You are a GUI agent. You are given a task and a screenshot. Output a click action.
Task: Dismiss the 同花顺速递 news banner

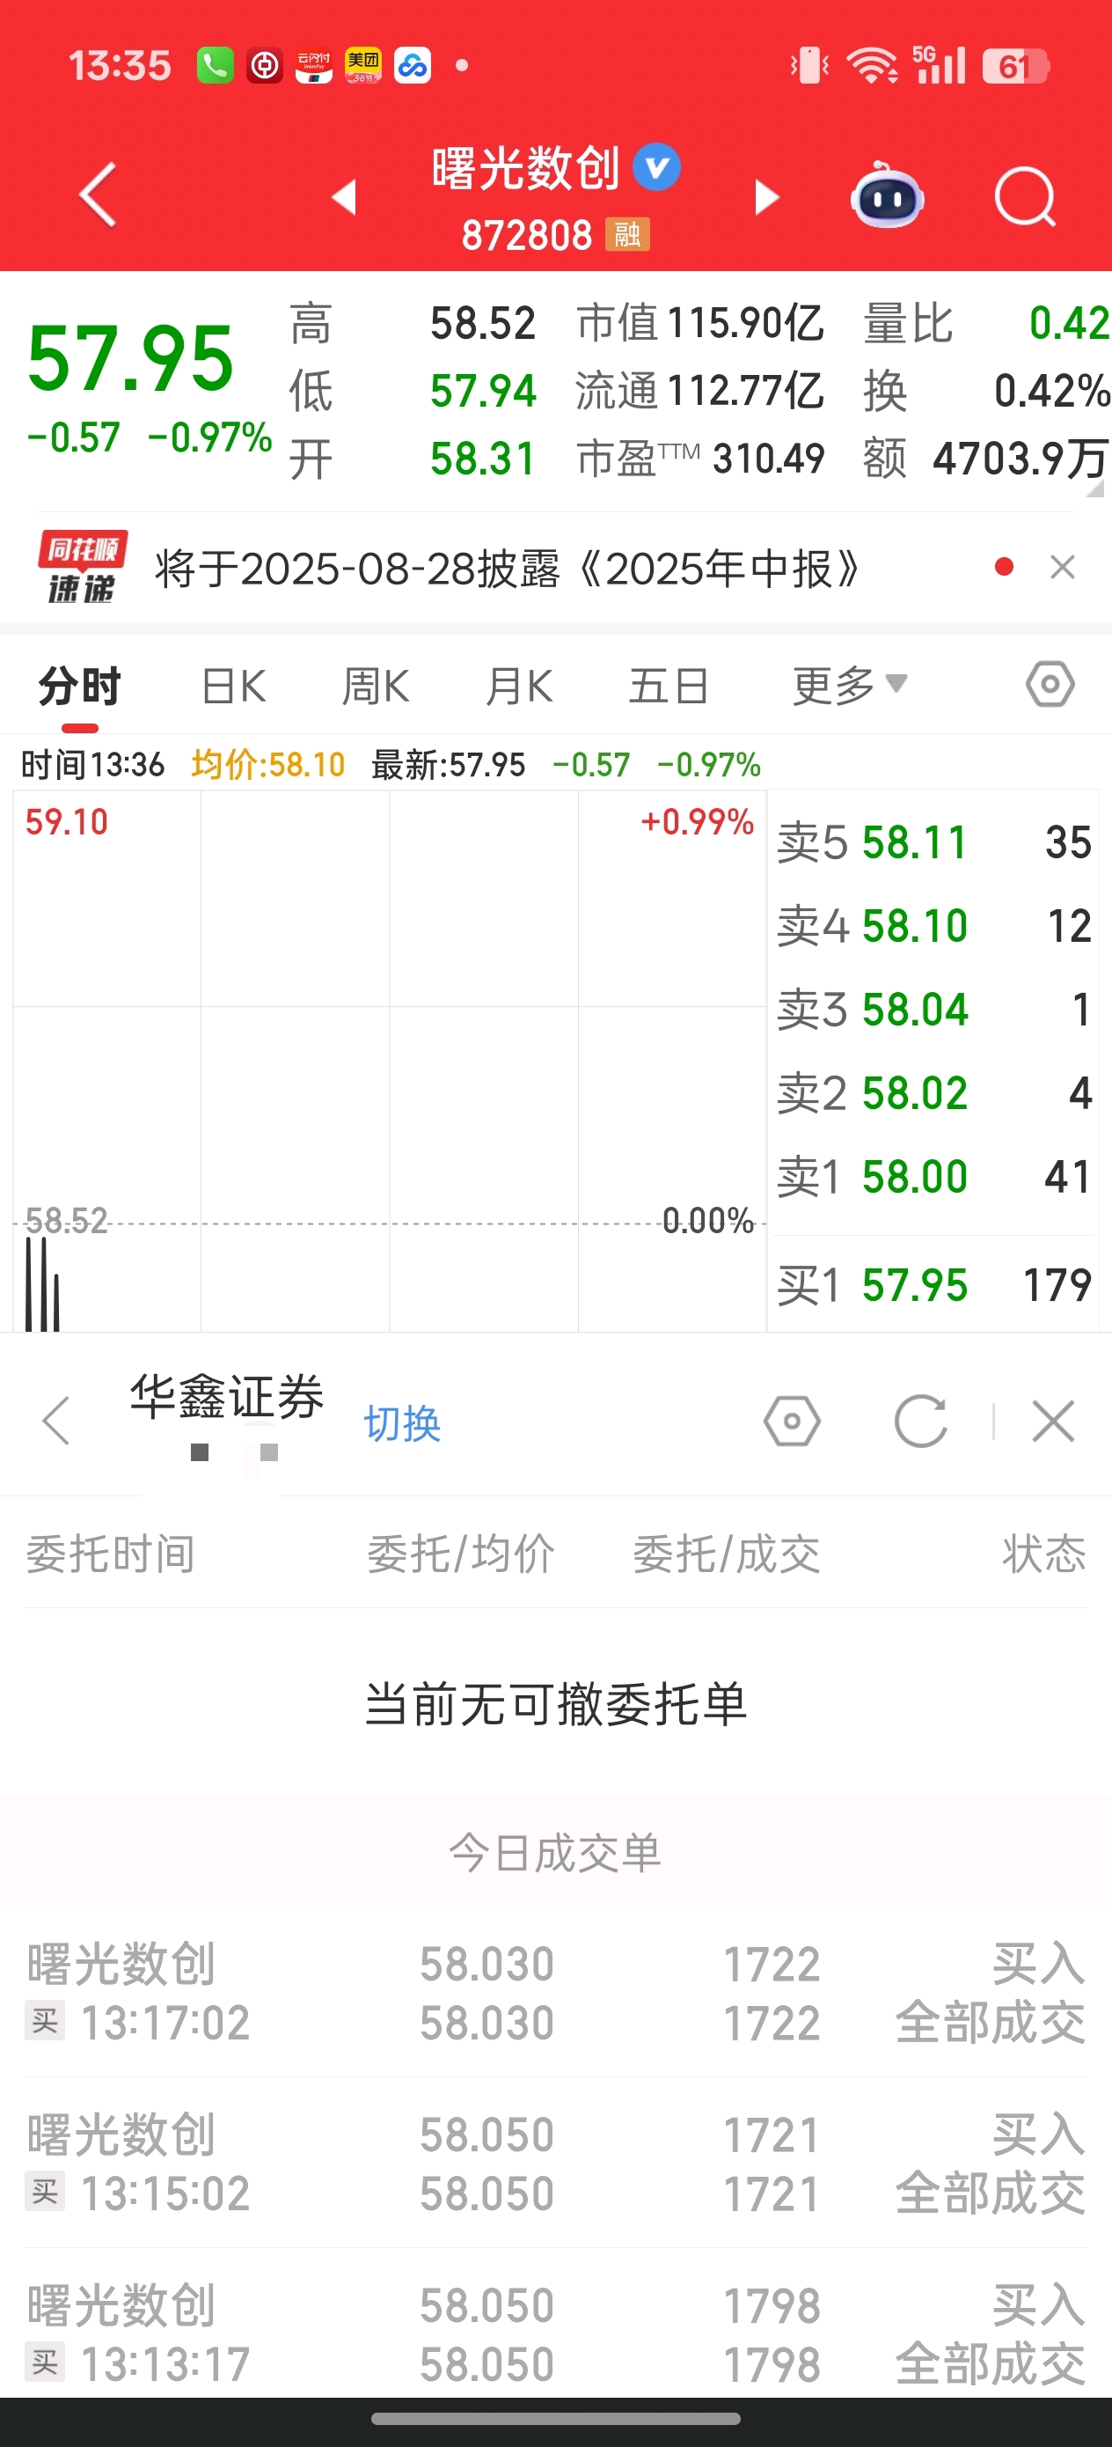click(x=1063, y=567)
